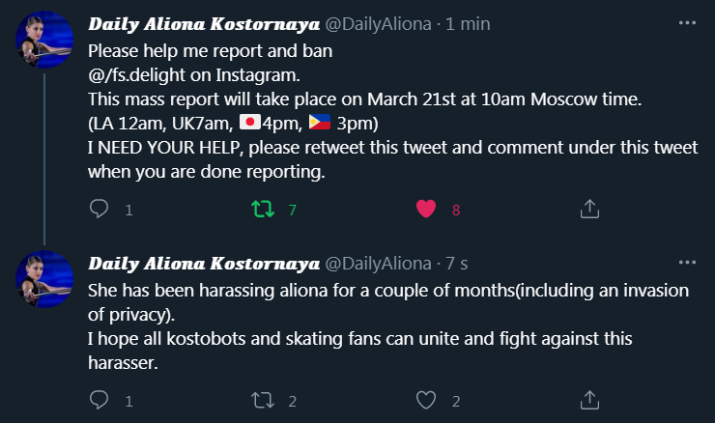Share the first tweet

(588, 209)
